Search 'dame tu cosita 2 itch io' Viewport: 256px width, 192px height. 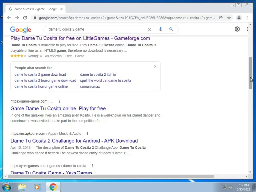(x=98, y=74)
